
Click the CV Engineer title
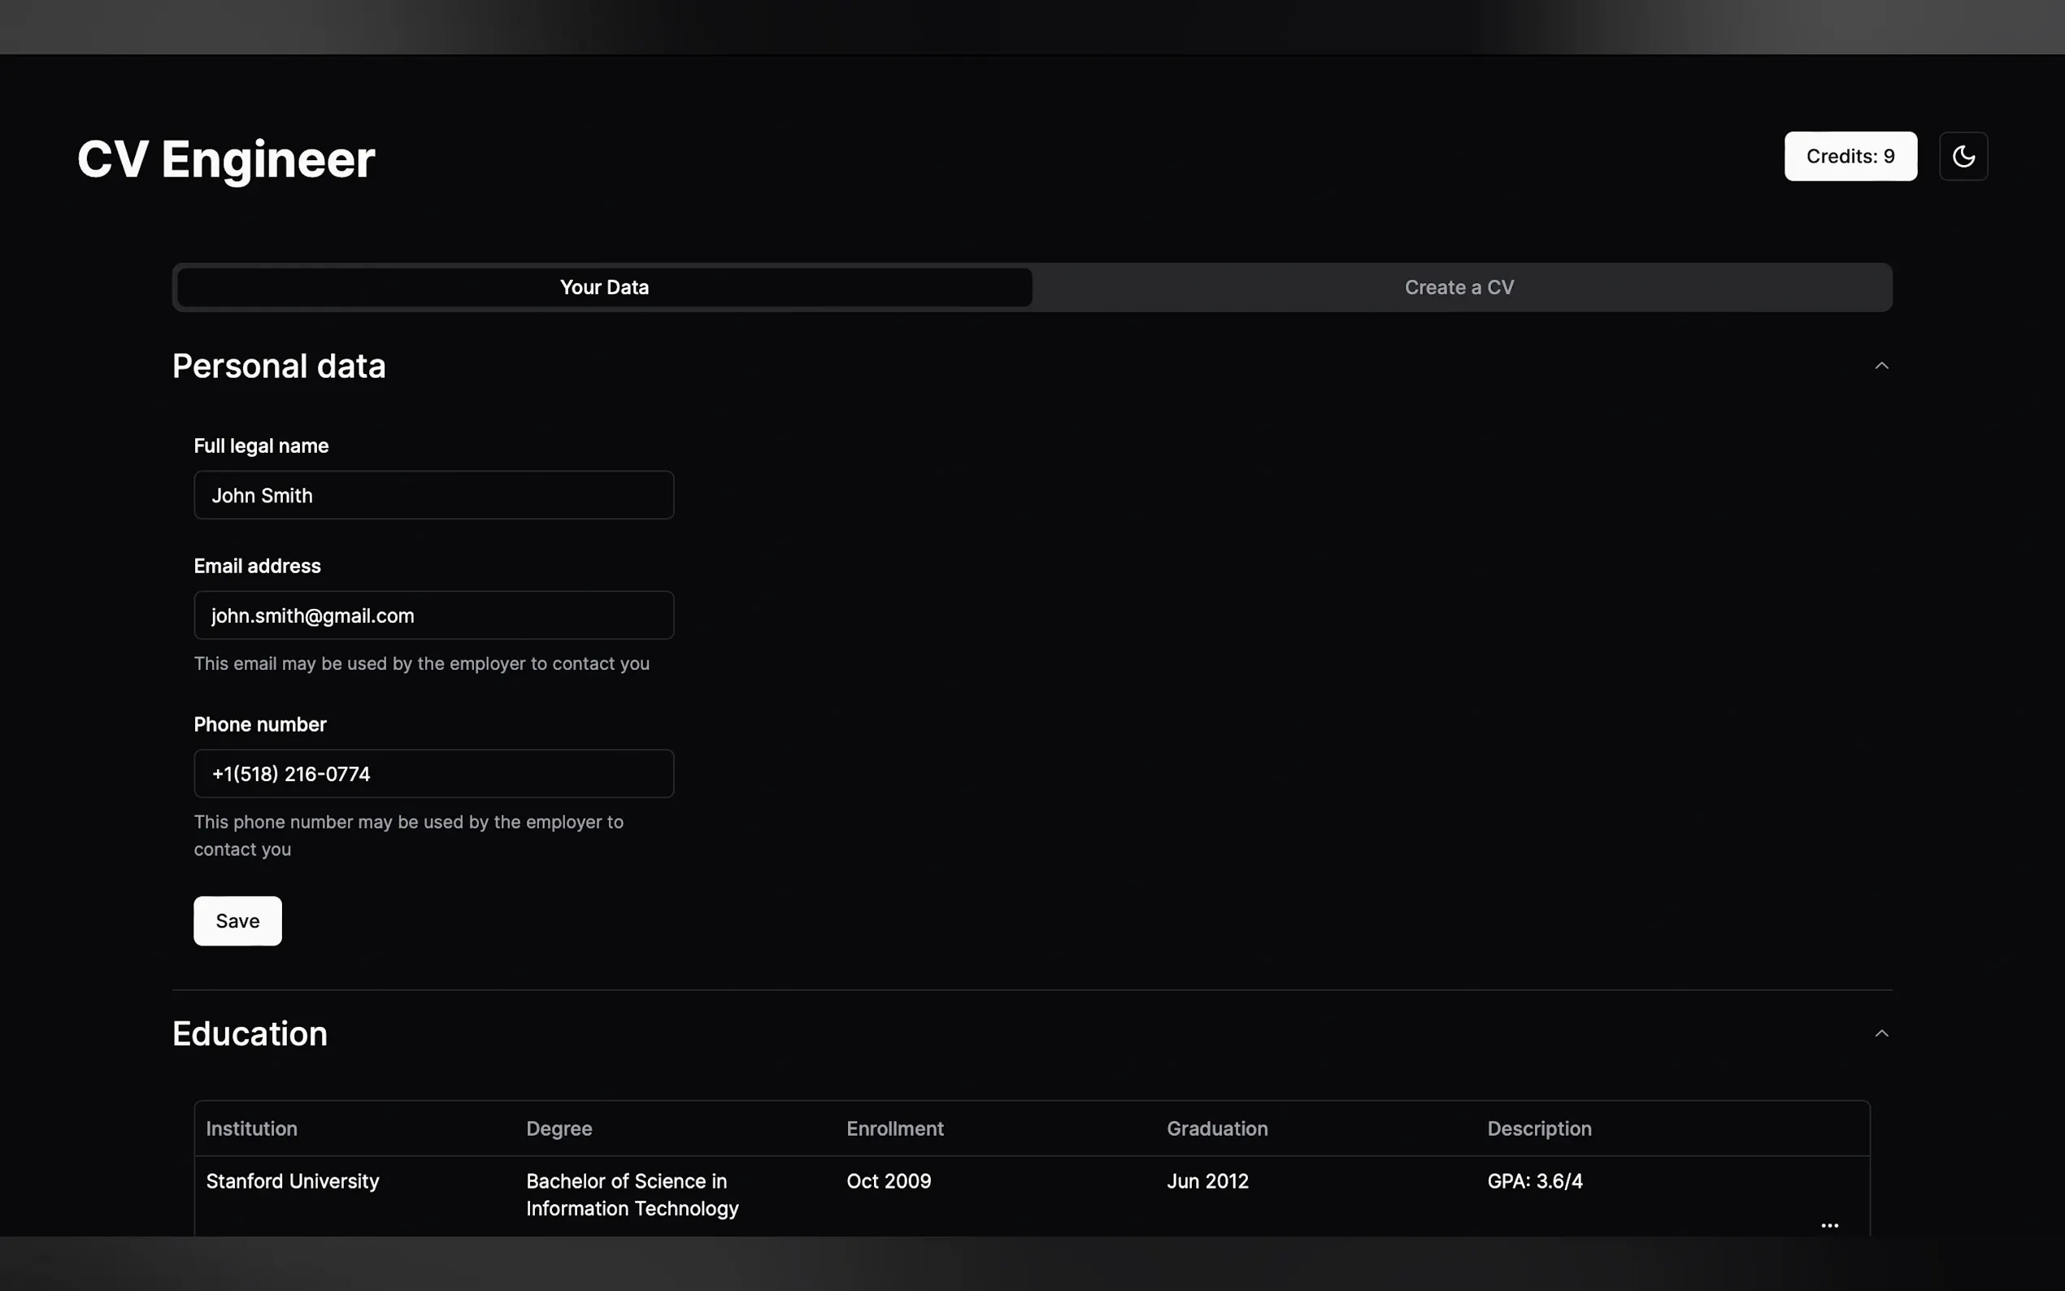click(x=226, y=159)
